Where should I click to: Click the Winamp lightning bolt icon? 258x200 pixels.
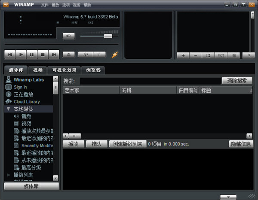[x=114, y=55]
